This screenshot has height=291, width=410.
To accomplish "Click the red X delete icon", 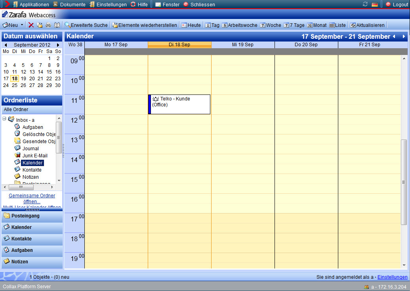I will 31,25.
